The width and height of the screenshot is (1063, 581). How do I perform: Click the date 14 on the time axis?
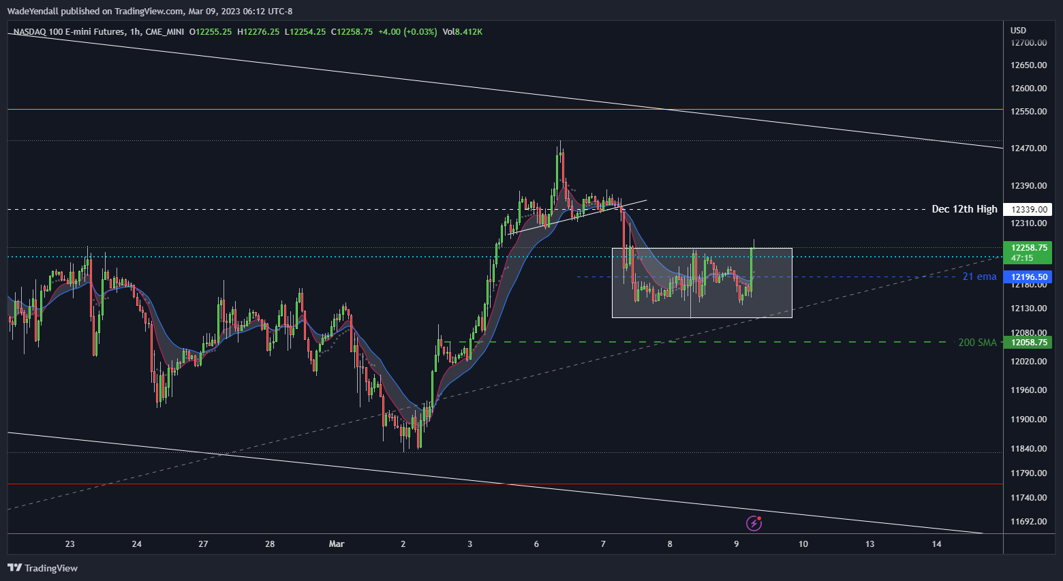(937, 544)
